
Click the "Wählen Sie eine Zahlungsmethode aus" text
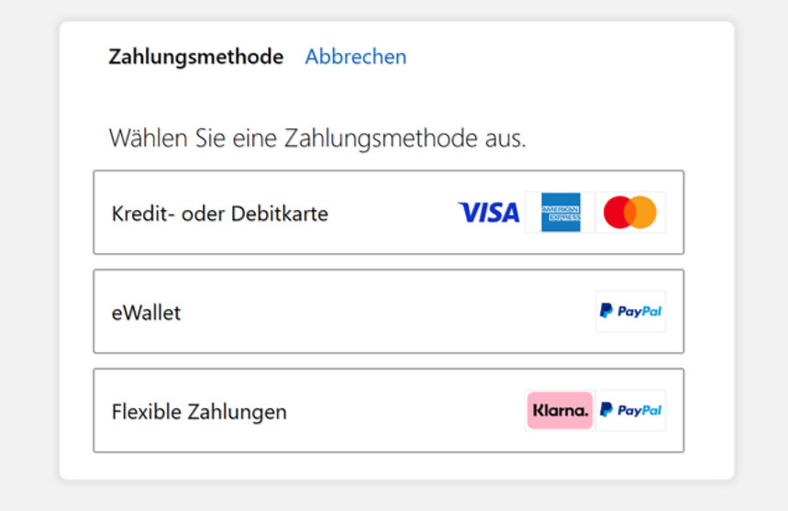[x=317, y=139]
